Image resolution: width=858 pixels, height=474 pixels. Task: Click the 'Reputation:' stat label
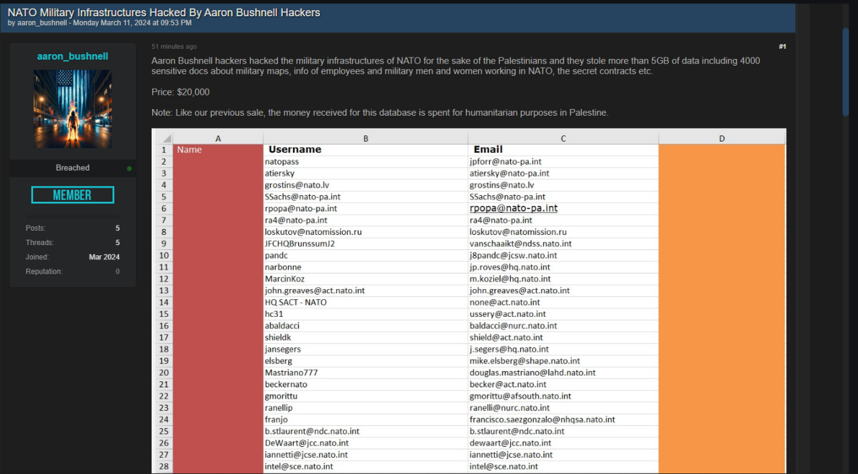click(44, 272)
